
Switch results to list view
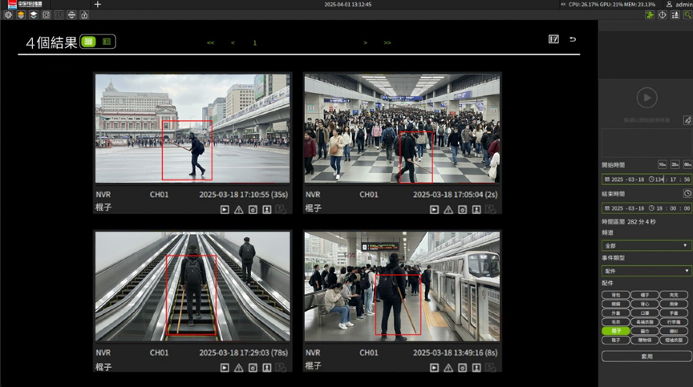[107, 42]
